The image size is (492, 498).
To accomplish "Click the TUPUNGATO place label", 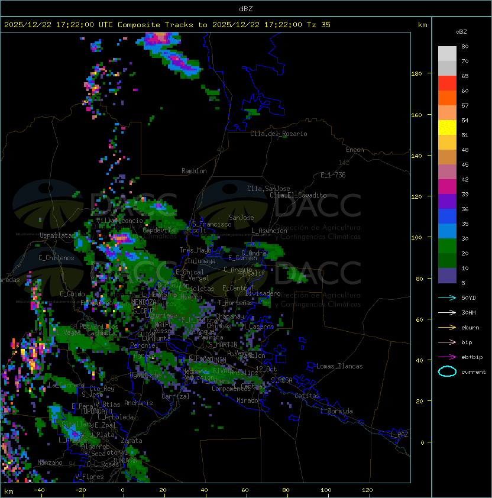I will tap(96, 411).
